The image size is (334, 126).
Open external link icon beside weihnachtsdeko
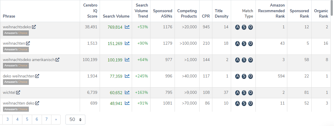34,27
